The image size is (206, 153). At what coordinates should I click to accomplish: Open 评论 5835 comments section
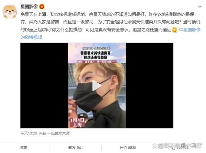click(128, 148)
